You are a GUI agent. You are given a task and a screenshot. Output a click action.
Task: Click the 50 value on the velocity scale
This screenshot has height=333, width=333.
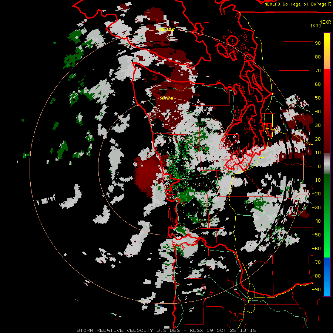coord(318,98)
